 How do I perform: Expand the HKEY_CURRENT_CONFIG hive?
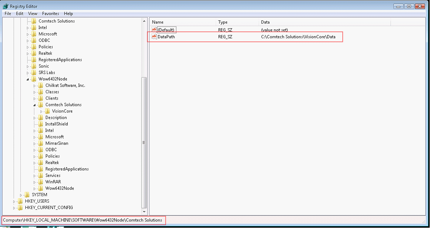click(x=15, y=208)
